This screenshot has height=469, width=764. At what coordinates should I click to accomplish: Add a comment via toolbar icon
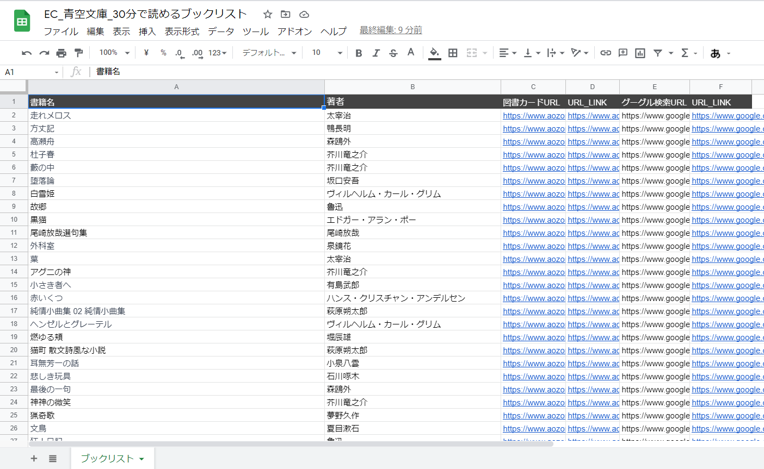tap(623, 53)
